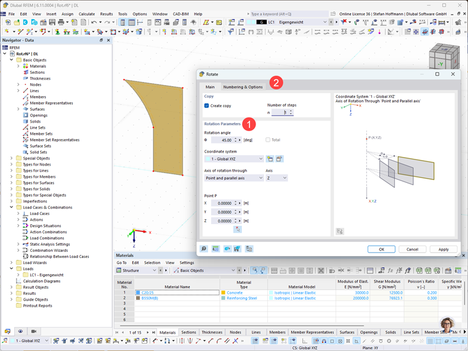Enable the Total rotation angle checkbox
The image size is (468, 351).
point(268,140)
